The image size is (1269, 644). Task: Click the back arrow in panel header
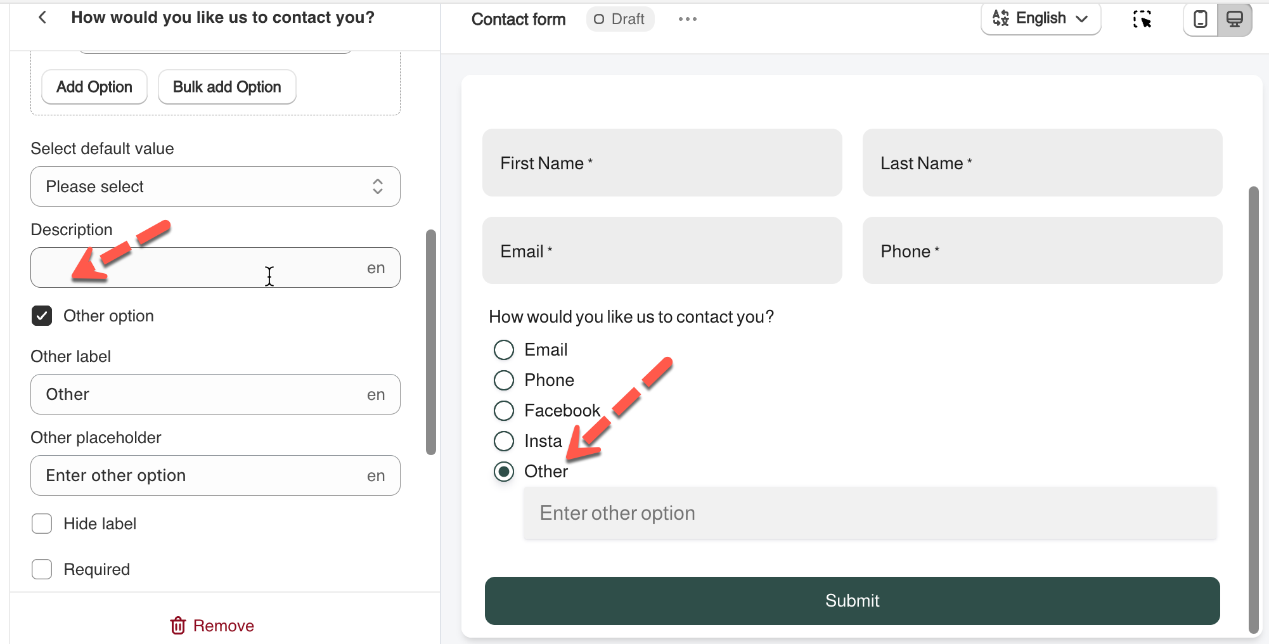(x=42, y=18)
